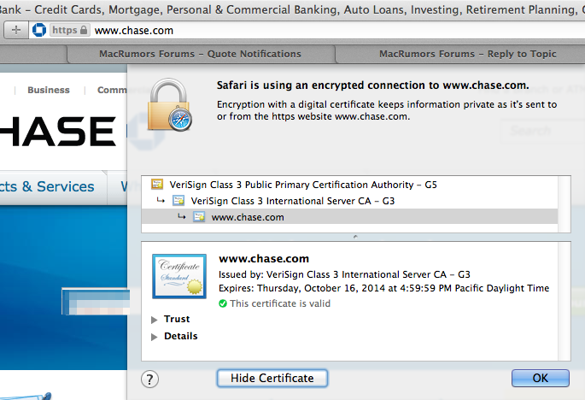Expand the Details disclosure triangle

155,336
